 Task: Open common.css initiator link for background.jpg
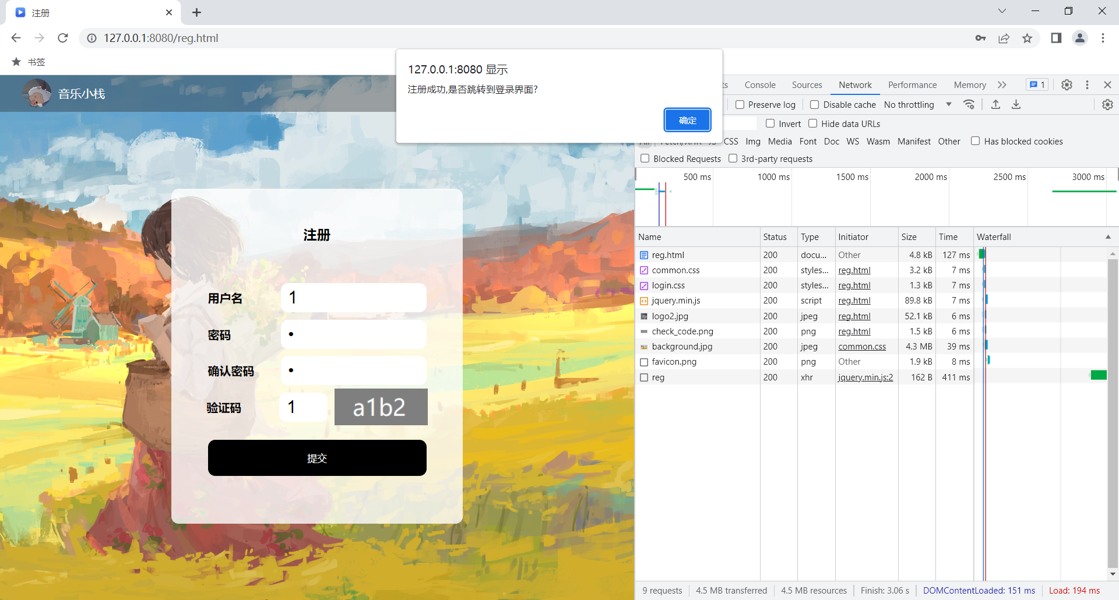(862, 347)
